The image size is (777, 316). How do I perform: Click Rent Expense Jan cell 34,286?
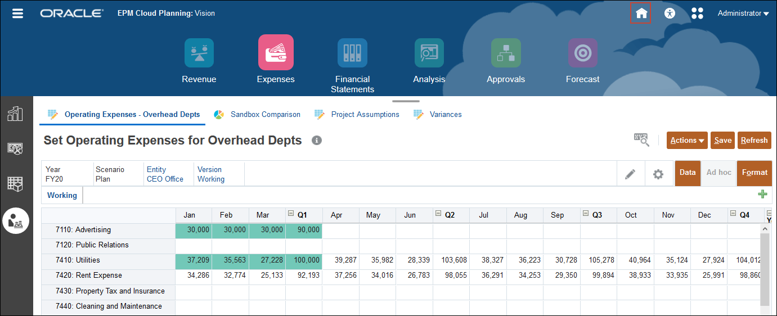click(x=194, y=276)
